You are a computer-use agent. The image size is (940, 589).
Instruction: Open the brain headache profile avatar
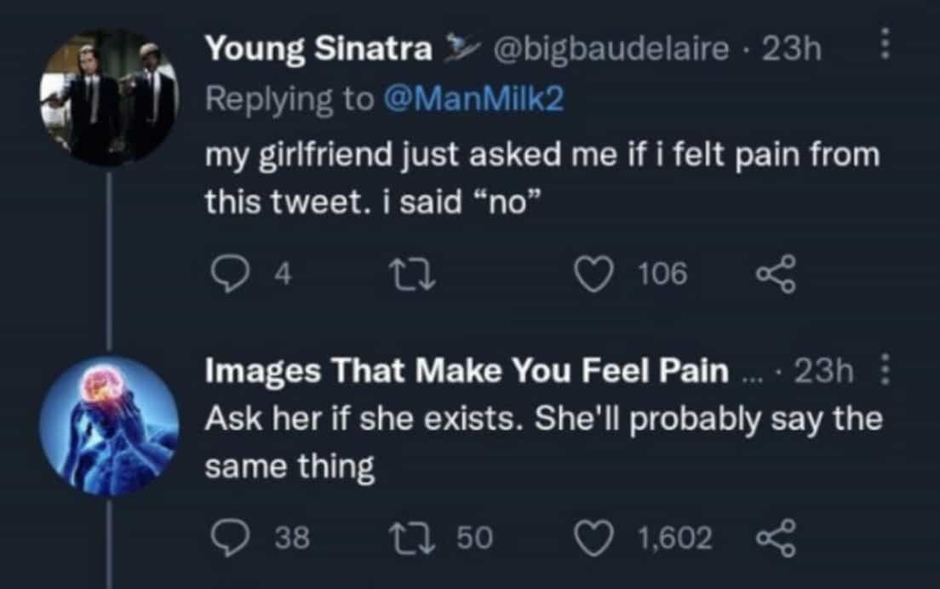[x=109, y=424]
